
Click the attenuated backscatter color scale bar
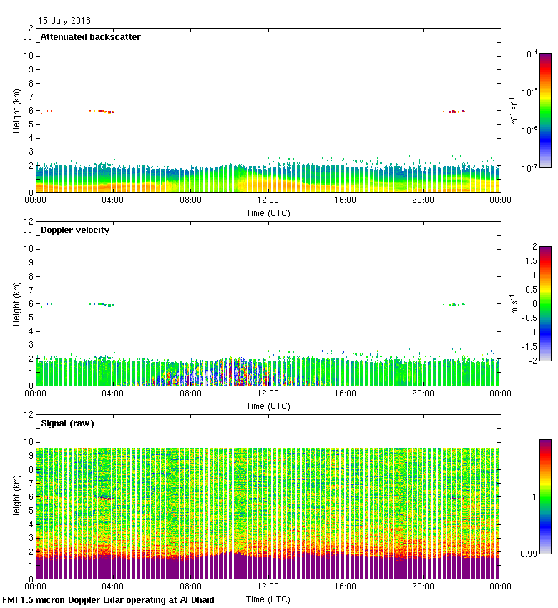tap(525, 109)
